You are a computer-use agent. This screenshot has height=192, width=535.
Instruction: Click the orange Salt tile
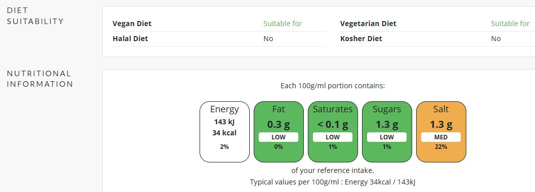(x=441, y=132)
